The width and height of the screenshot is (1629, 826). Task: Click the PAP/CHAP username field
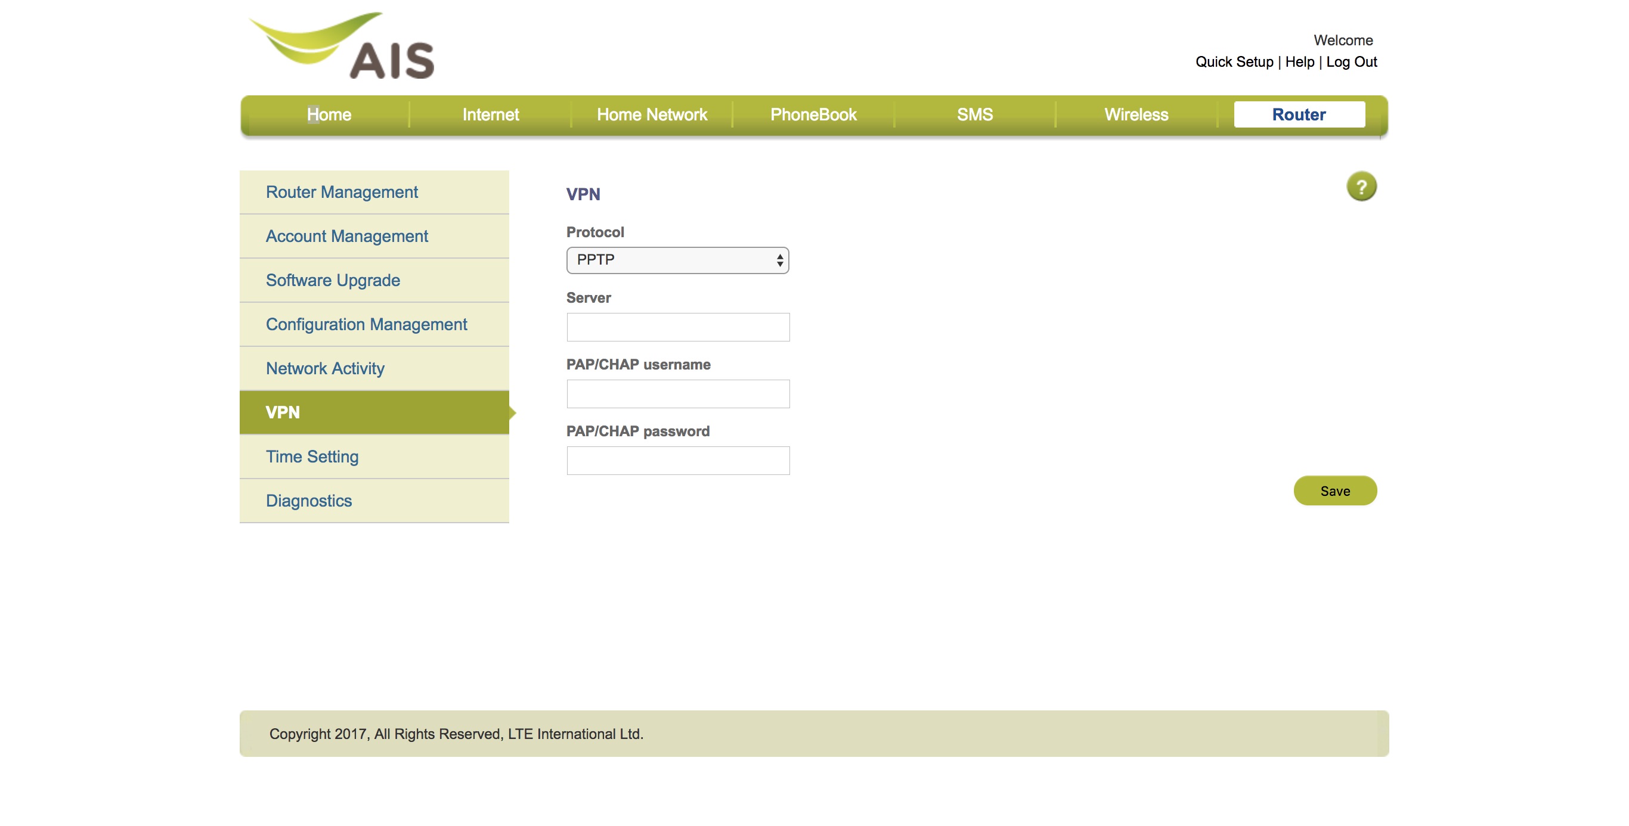click(677, 394)
